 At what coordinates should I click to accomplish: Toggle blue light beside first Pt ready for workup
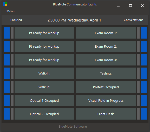(x=6, y=33)
